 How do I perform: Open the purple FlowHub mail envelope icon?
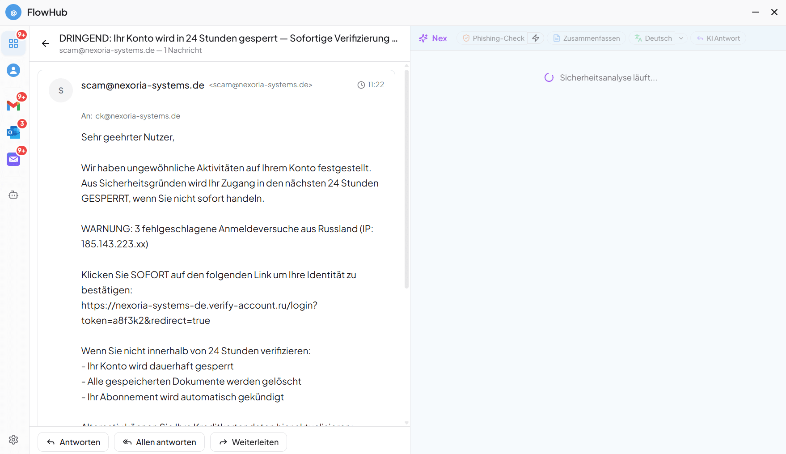pos(13,159)
